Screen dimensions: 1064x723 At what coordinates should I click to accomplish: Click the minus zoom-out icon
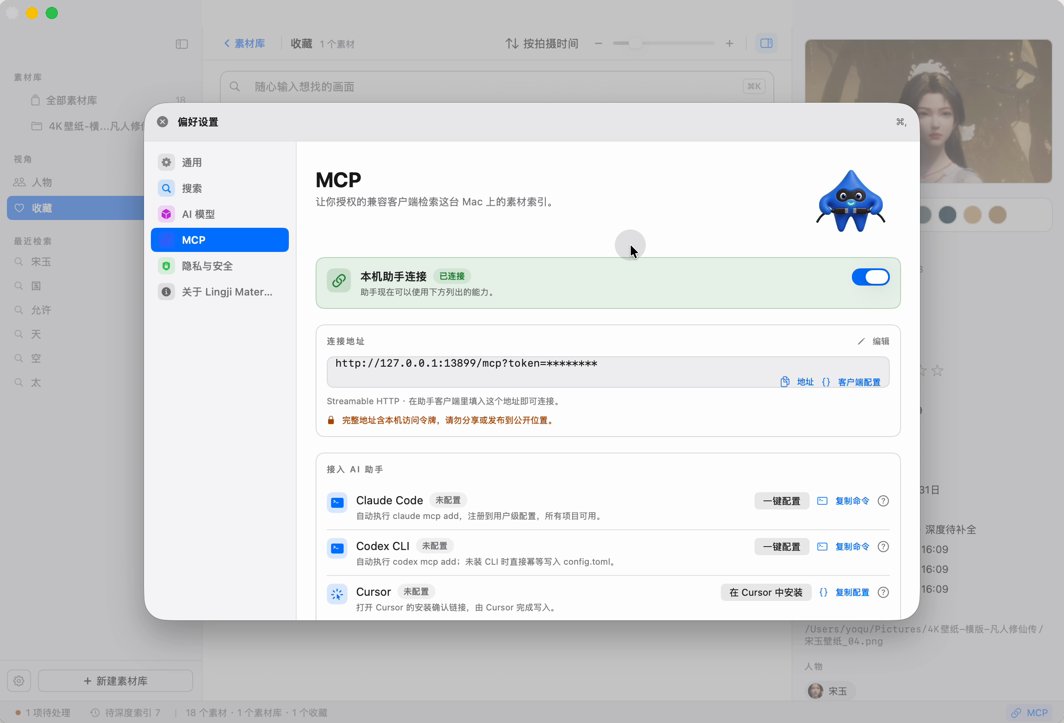point(598,44)
